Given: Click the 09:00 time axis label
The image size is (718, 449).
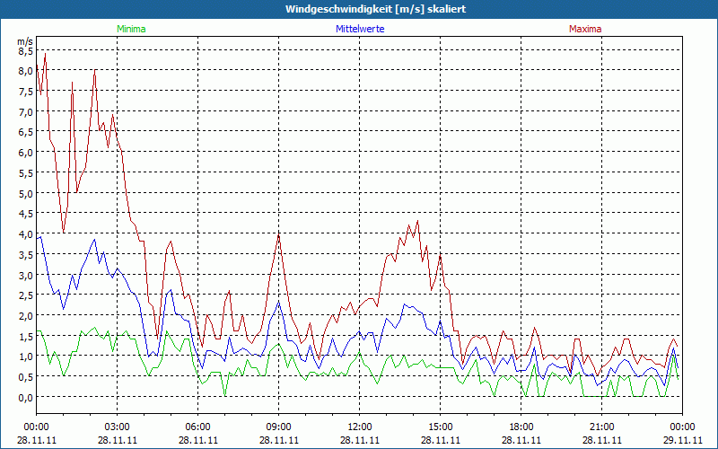Looking at the screenshot, I should click(x=278, y=427).
